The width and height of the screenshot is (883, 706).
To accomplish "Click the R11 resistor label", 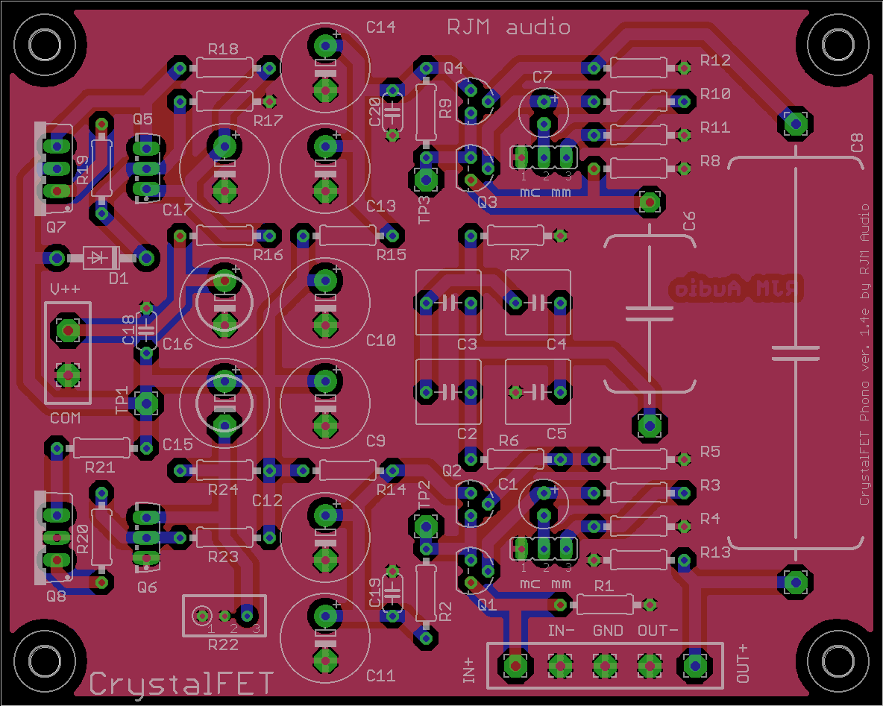I will pyautogui.click(x=715, y=127).
